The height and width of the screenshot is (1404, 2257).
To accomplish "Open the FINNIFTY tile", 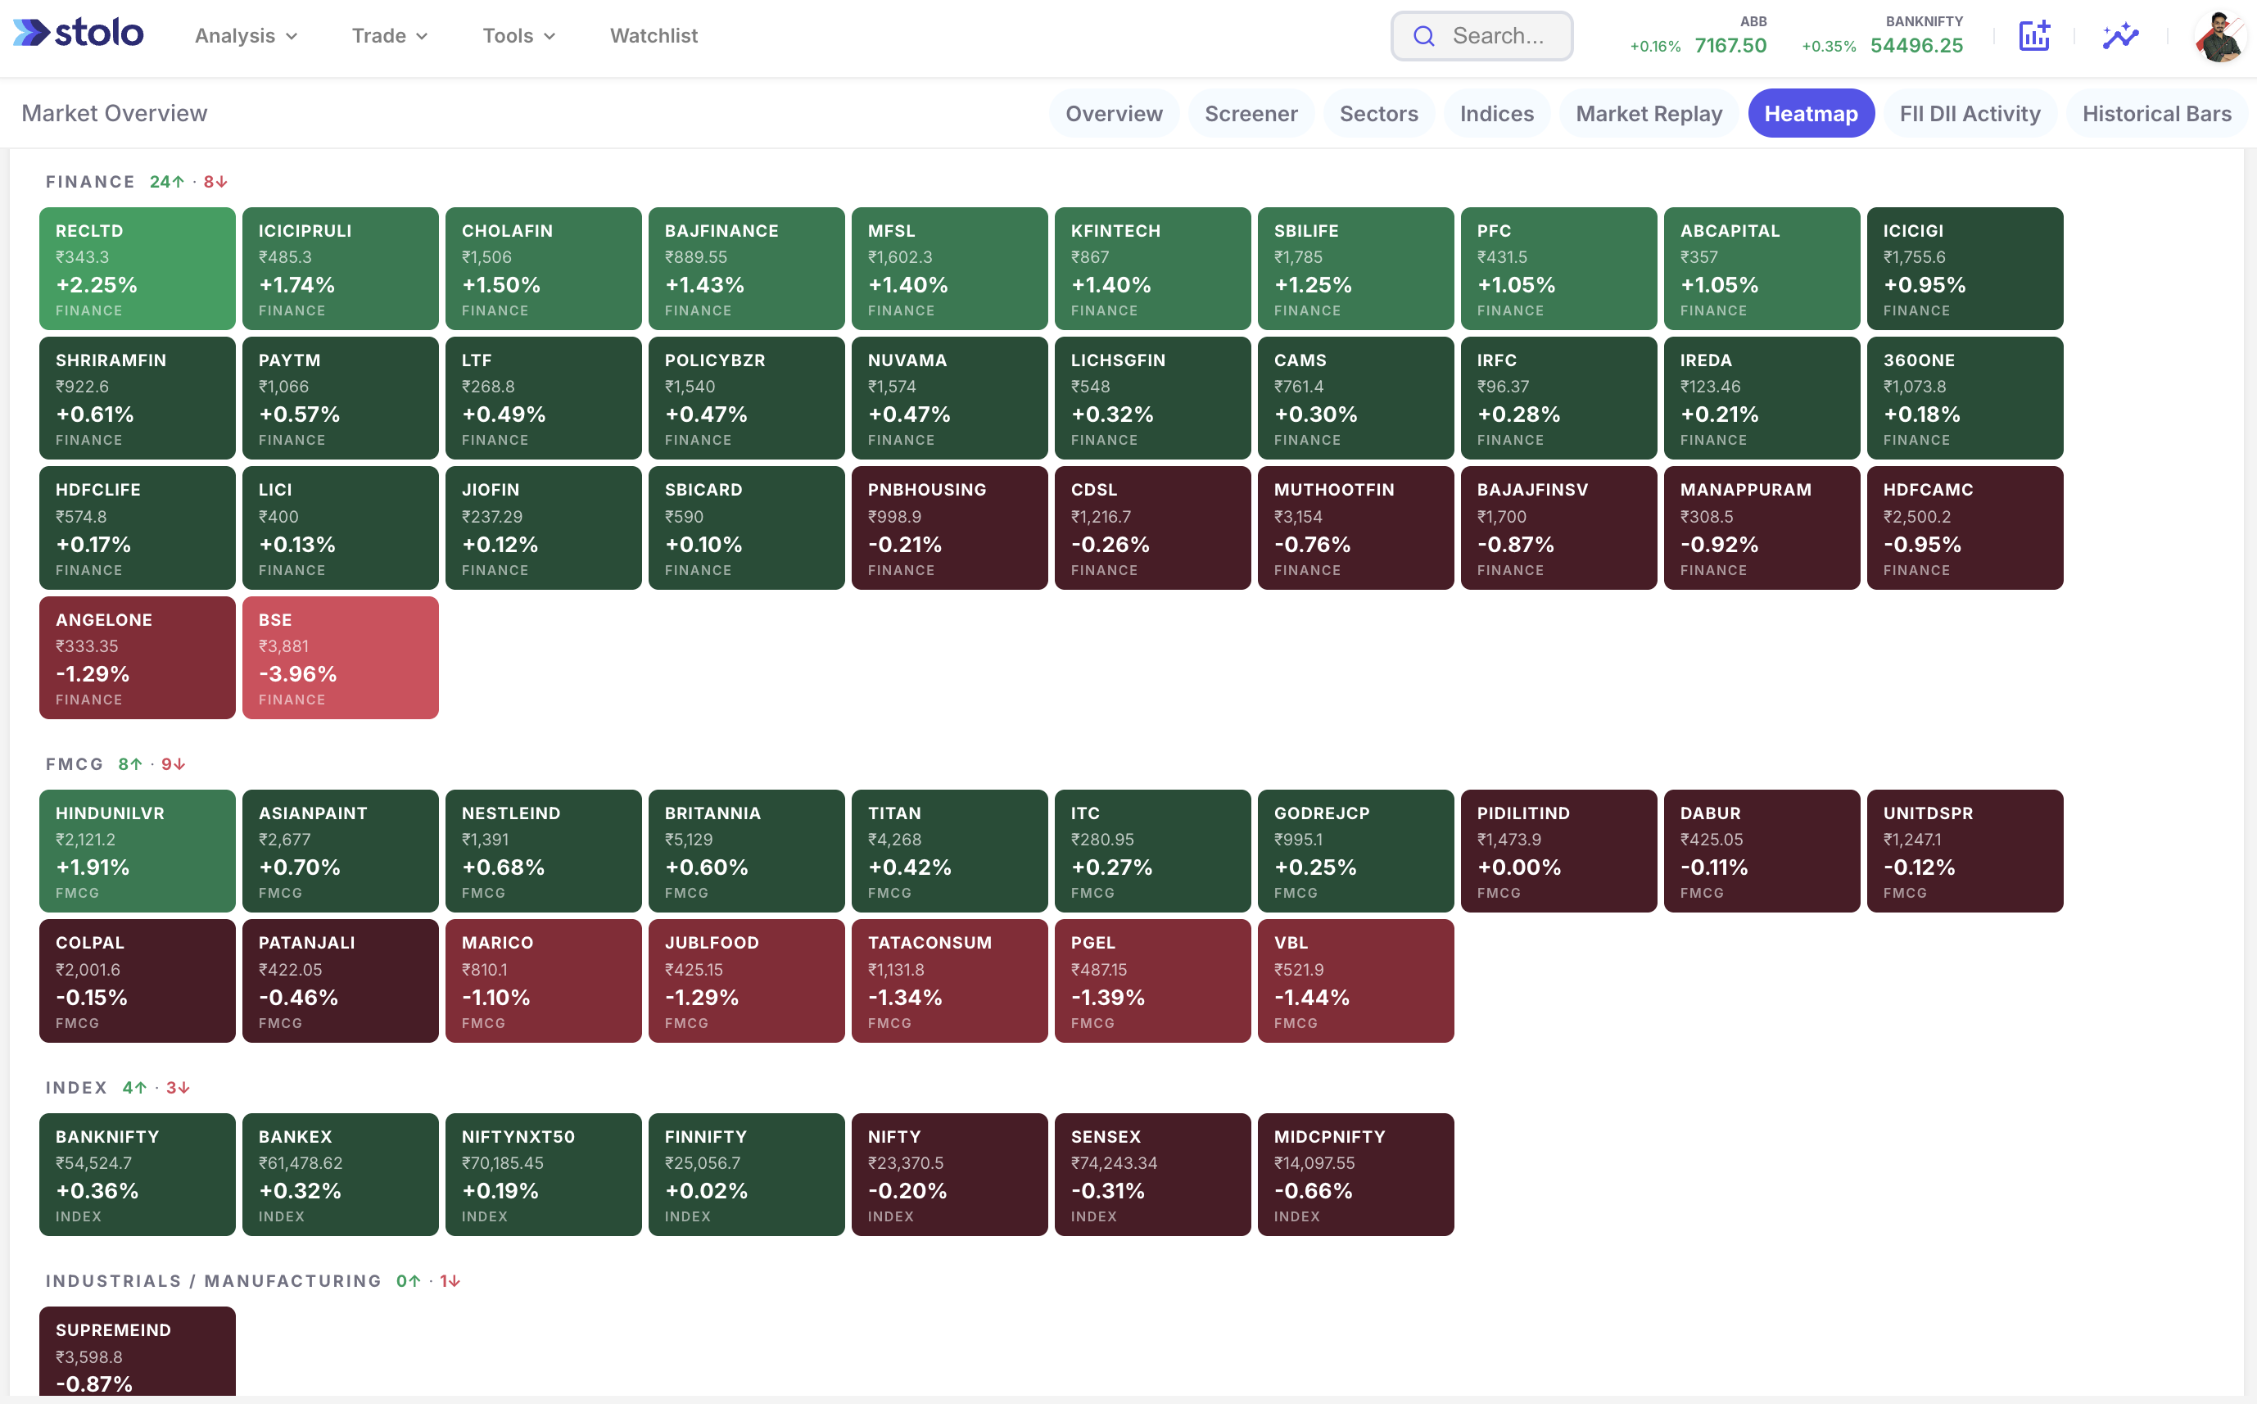I will click(747, 1175).
